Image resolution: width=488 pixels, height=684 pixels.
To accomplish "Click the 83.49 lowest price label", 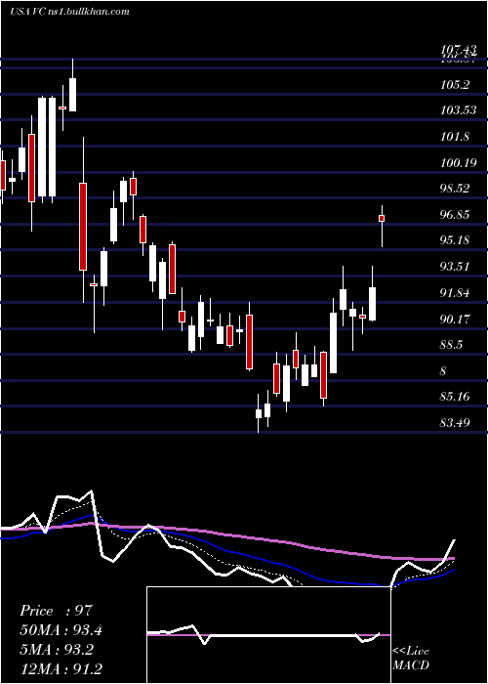I will (x=455, y=422).
